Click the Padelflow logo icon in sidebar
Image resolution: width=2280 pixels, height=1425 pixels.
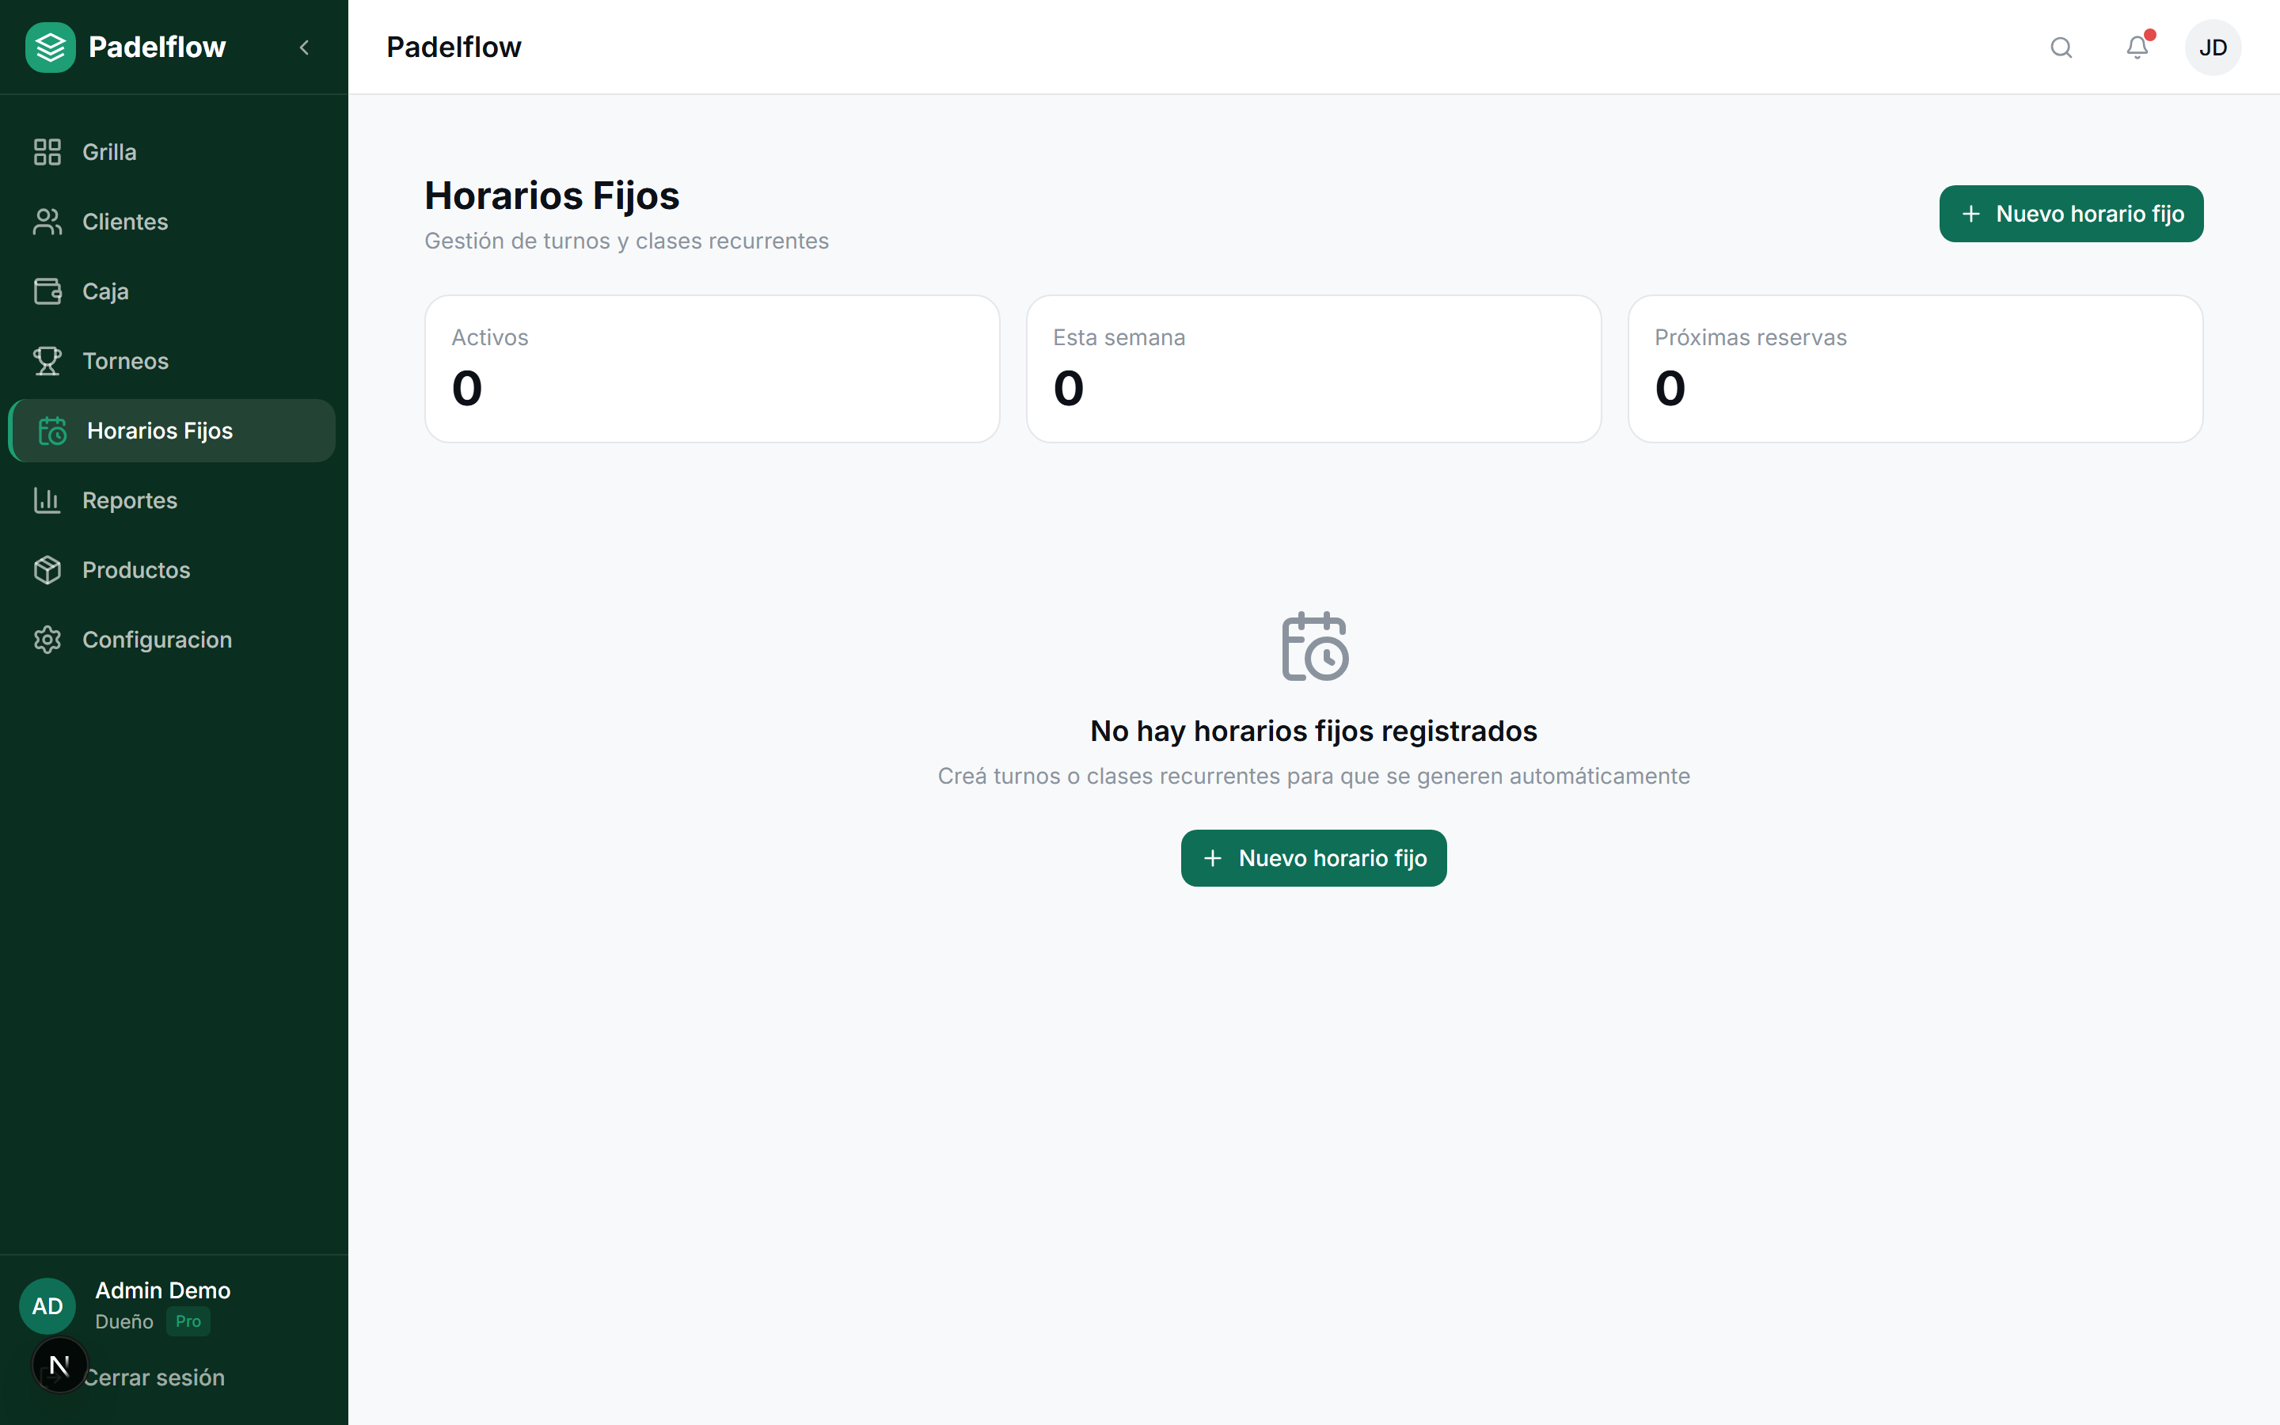click(50, 47)
